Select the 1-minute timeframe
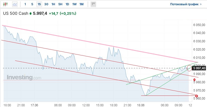This screenshot has height=107, width=207. point(25,4)
